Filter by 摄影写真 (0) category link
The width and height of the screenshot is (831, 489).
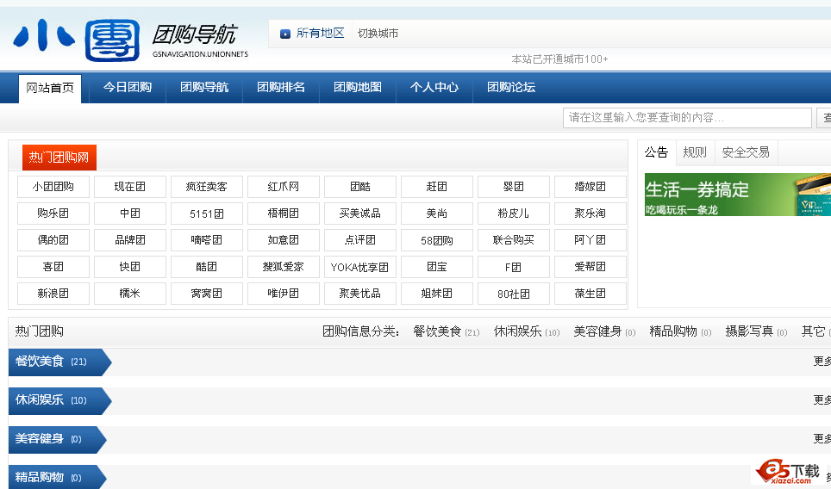(756, 331)
